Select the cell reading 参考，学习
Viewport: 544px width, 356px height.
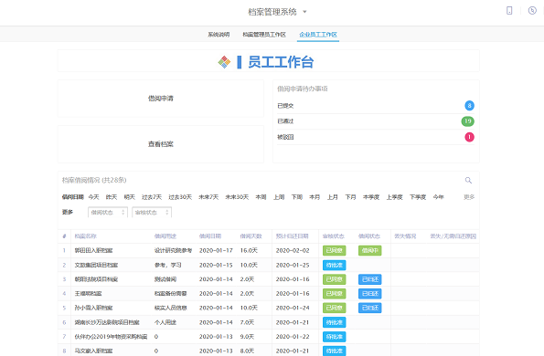(168, 265)
